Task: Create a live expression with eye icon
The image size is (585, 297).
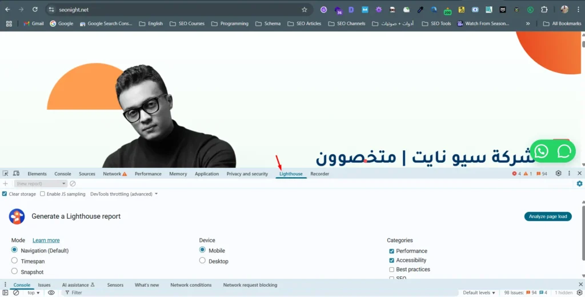Action: coord(51,292)
